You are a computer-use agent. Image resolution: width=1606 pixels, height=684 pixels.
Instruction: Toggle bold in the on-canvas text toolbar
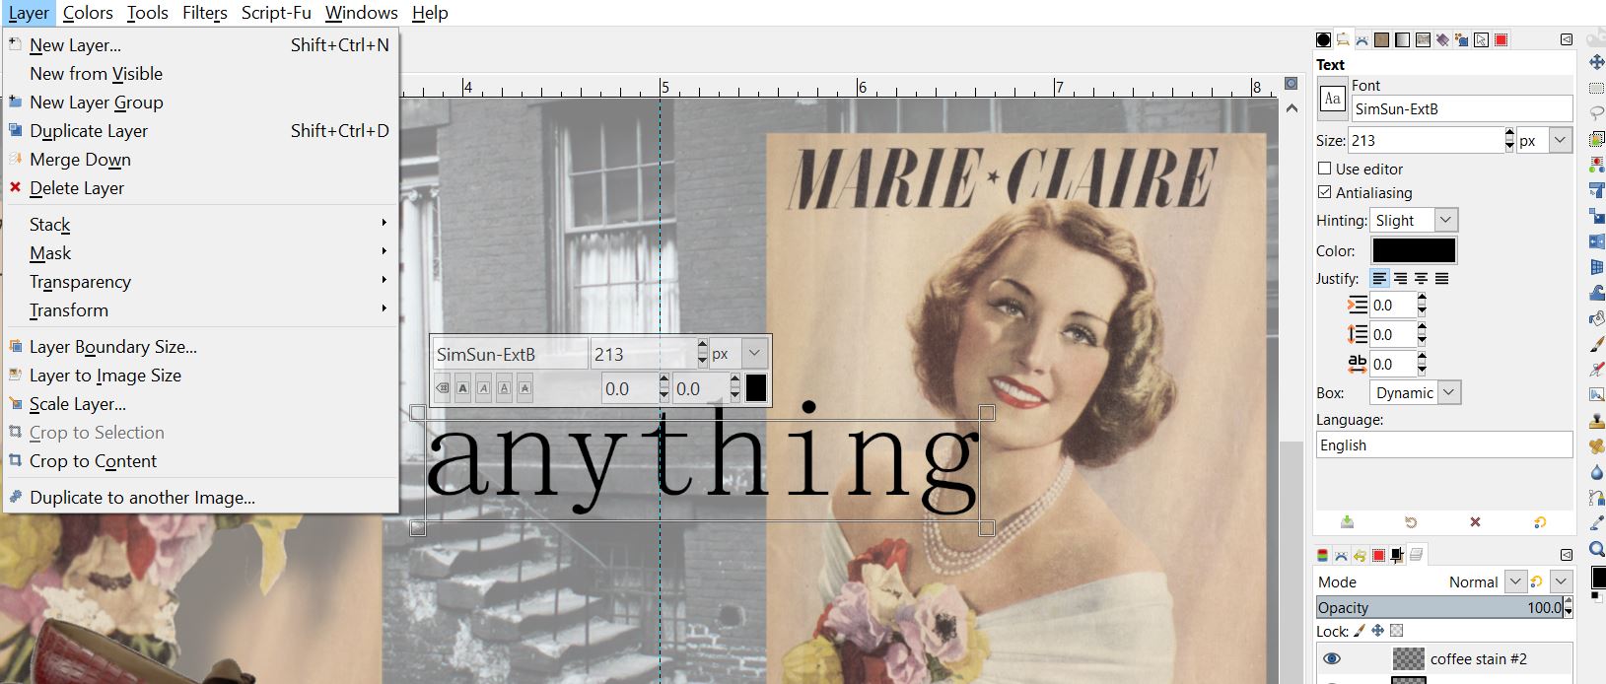pyautogui.click(x=462, y=388)
